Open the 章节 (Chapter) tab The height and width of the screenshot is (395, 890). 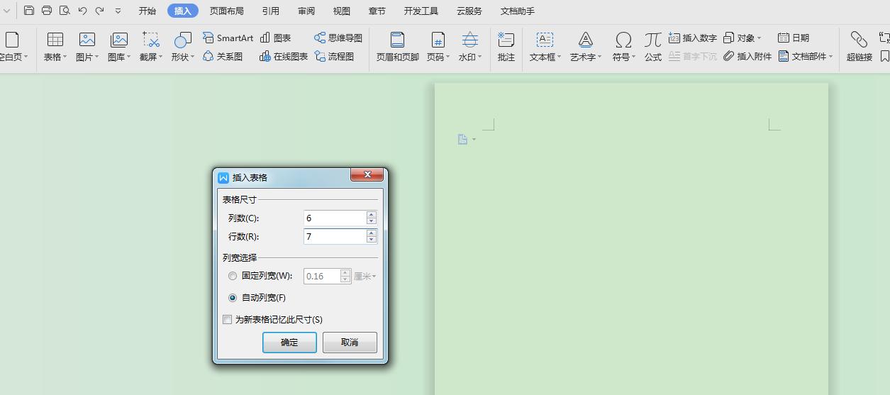coord(377,11)
